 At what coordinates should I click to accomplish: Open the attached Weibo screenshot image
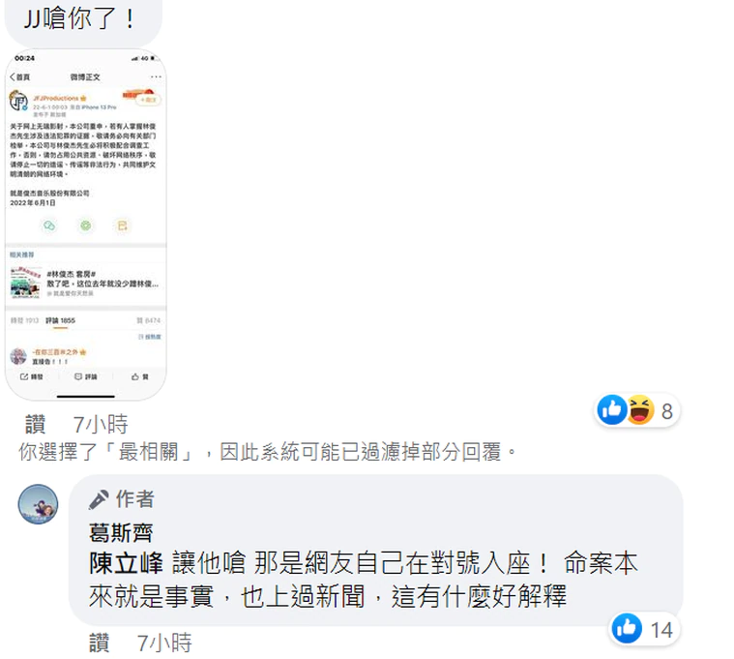coord(86,225)
